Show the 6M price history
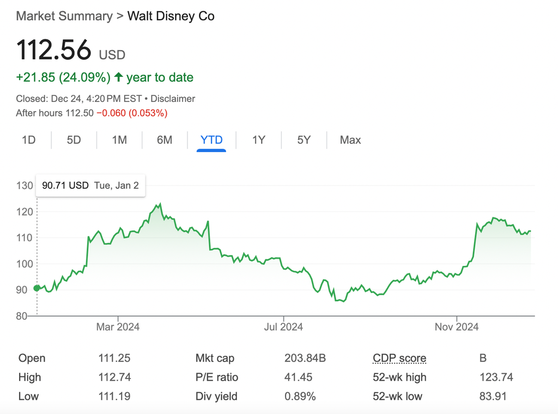Viewport: 558px width, 414px height. tap(165, 140)
